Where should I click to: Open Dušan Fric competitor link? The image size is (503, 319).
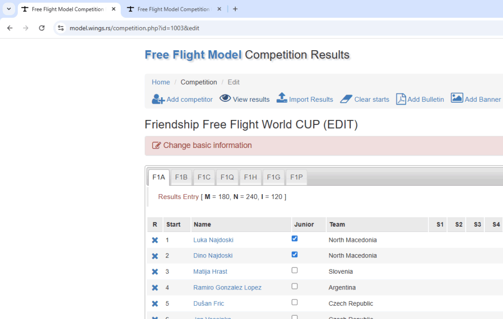pos(208,304)
